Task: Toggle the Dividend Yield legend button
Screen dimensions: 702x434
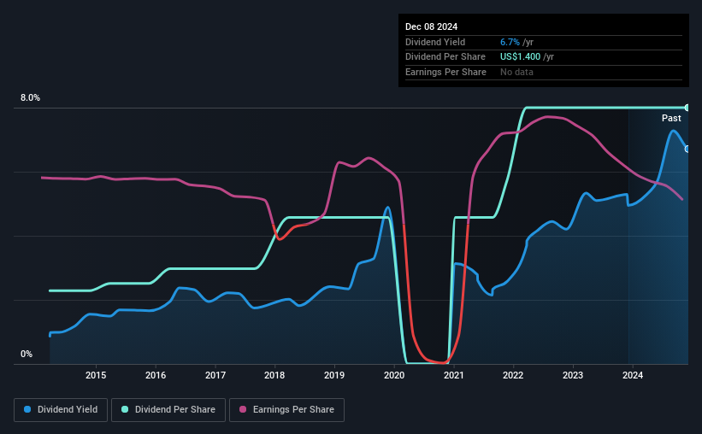Action: 61,410
